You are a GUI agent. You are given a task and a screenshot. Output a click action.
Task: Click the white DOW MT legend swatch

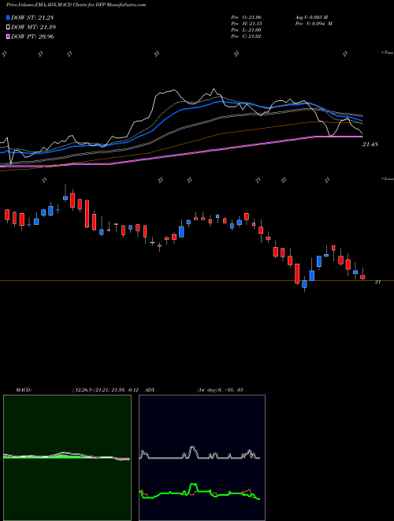[x=8, y=28]
